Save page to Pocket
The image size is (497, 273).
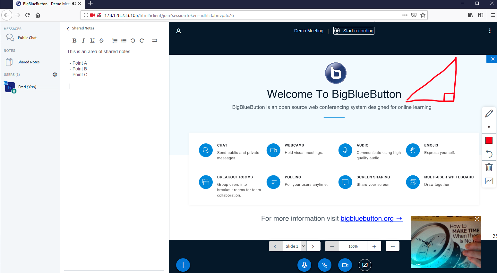pyautogui.click(x=414, y=15)
